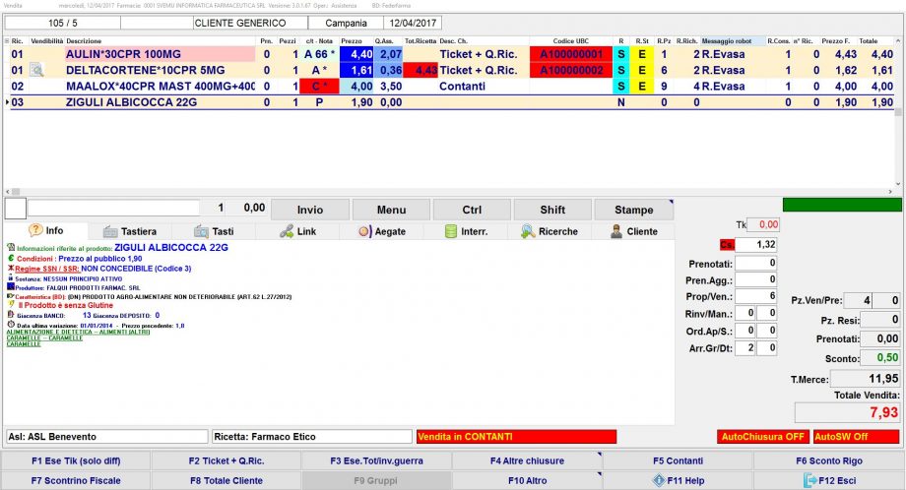The image size is (906, 490).
Task: Open Ricerche search icon tab
Action: click(529, 231)
